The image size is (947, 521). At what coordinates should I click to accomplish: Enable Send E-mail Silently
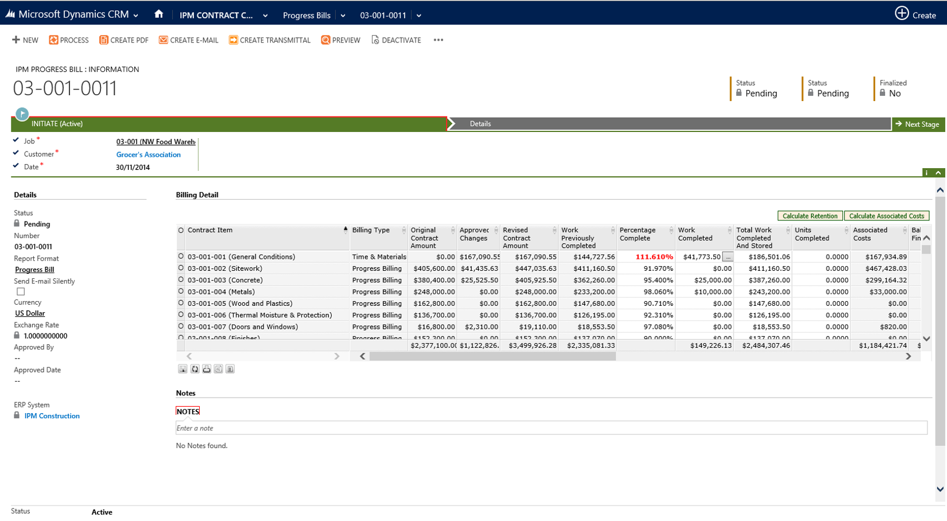(20, 291)
